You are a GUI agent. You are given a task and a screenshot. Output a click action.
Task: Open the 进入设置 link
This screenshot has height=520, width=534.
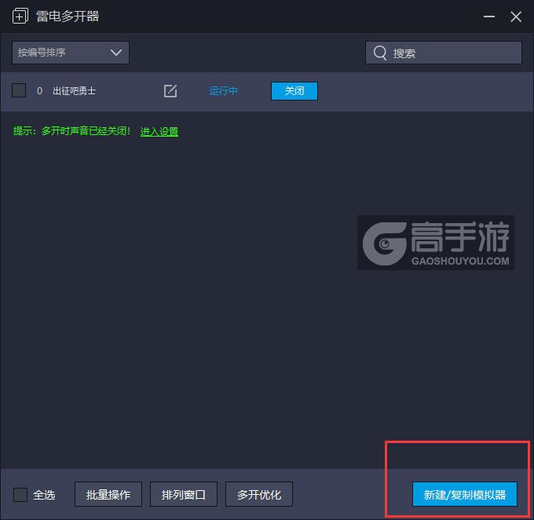click(159, 131)
